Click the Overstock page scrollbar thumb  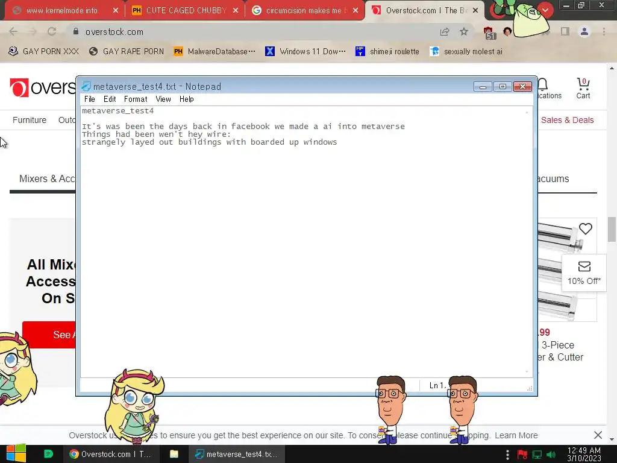[612, 229]
